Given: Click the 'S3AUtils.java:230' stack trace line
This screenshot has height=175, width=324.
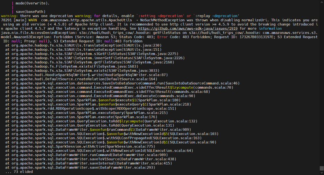Looking at the screenshot, I should click(x=83, y=46).
